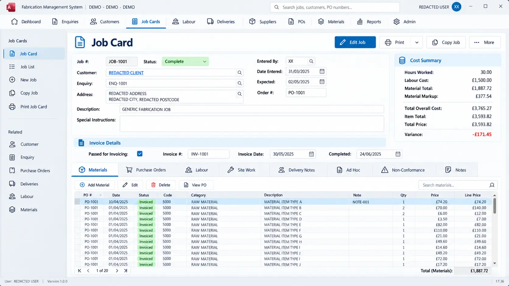This screenshot has width=509, height=286.
Task: Open the Enquiries nav item
Action: pos(65,22)
